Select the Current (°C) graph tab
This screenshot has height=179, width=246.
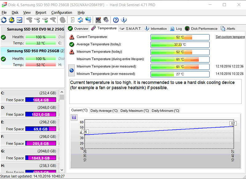point(79,110)
